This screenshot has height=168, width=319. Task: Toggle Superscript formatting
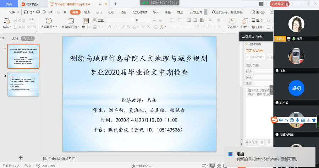click(x=142, y=27)
